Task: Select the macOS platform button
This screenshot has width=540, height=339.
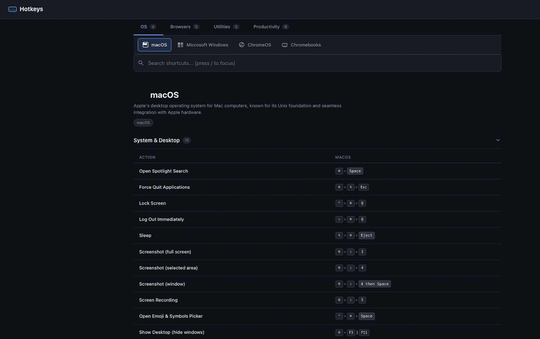Action: point(155,45)
